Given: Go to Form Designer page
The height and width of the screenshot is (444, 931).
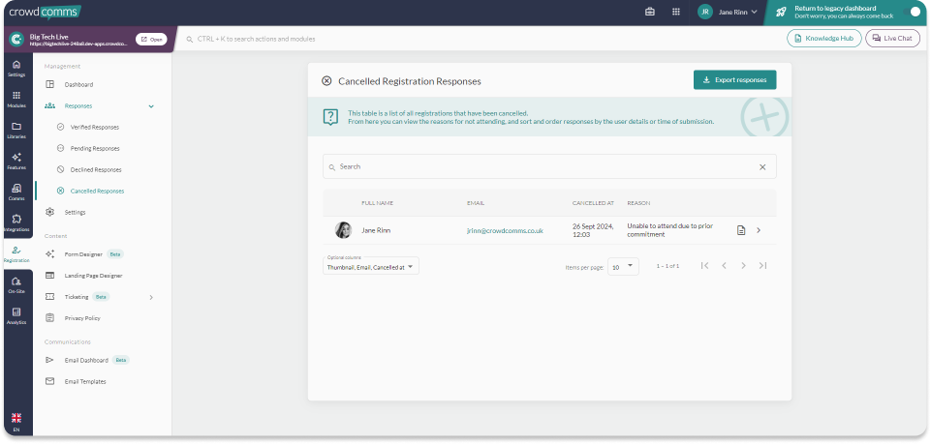Looking at the screenshot, I should 85,254.
